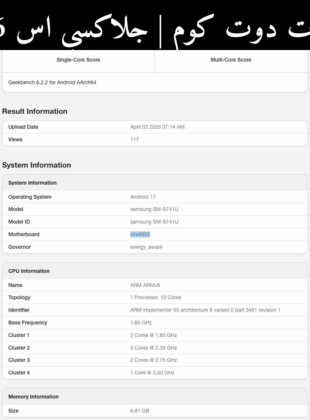Click the ARM ARMv8 name value
The image size is (310, 420).
pyautogui.click(x=145, y=285)
